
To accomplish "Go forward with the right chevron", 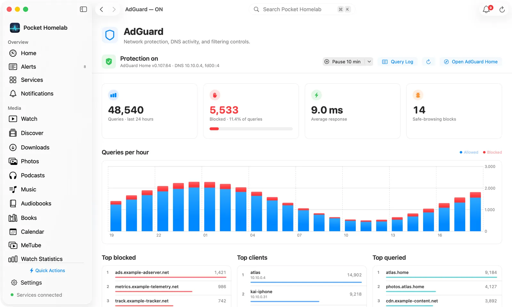I will coord(114,9).
